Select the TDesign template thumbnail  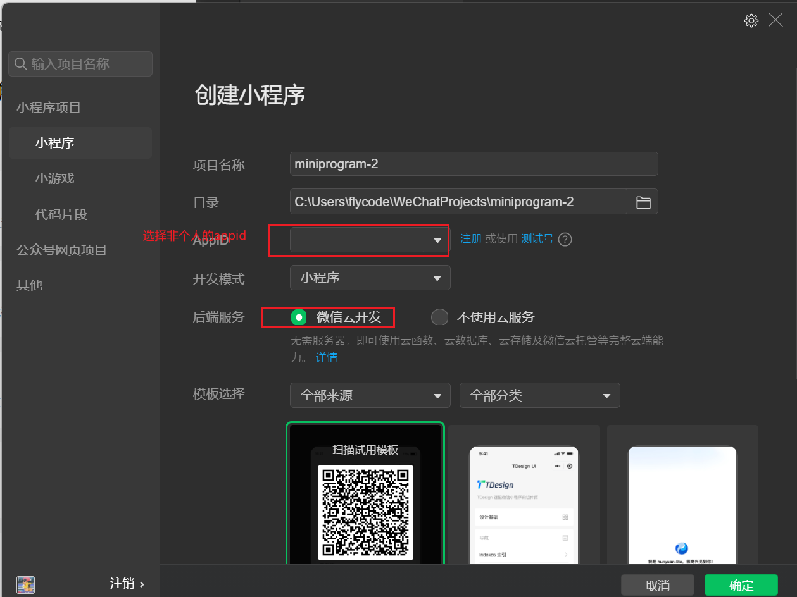click(524, 495)
